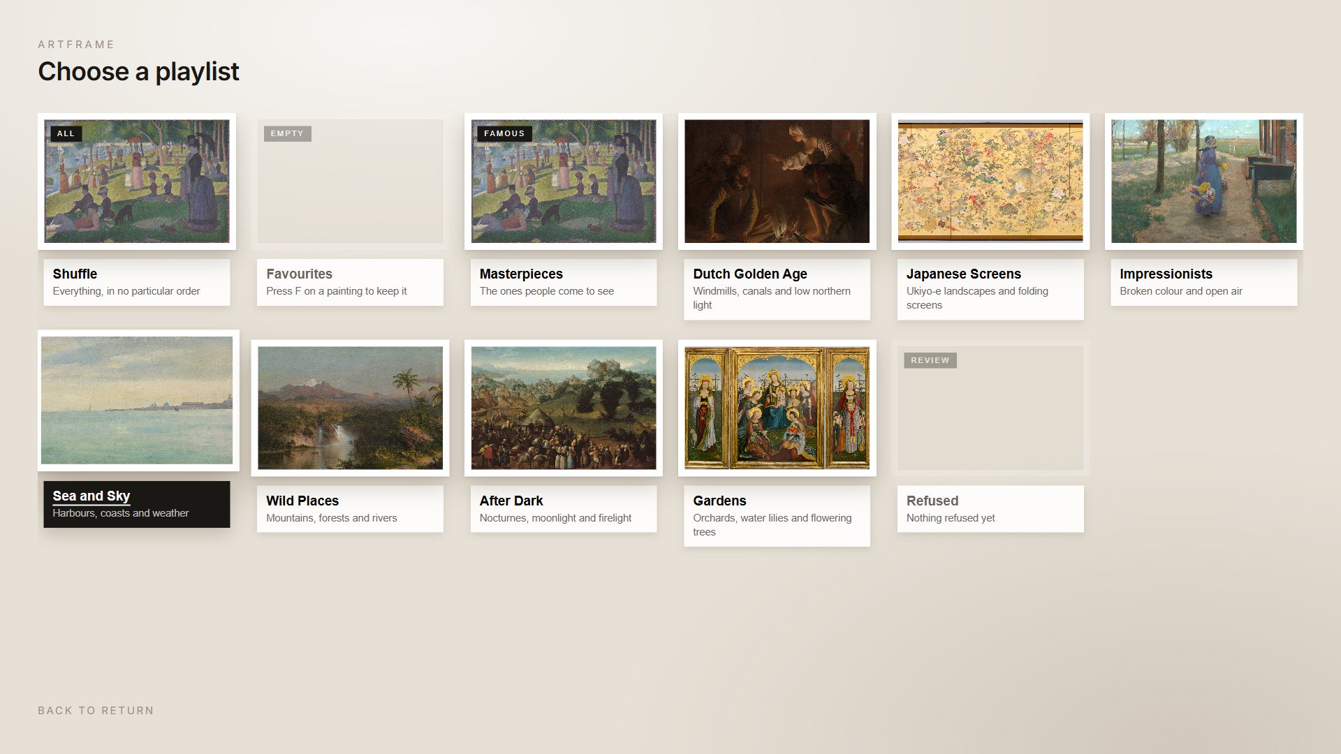Screen dimensions: 1341x754
Task: Open the Masterpieces painting thumbnail
Action: coord(564,181)
